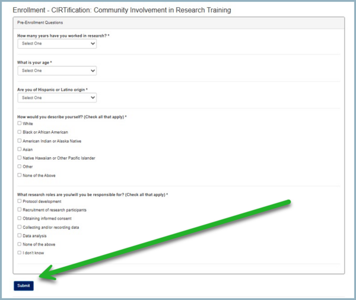Select Native Hawaiian or Other Pacific Islander
The image size is (356, 300).
(20, 158)
